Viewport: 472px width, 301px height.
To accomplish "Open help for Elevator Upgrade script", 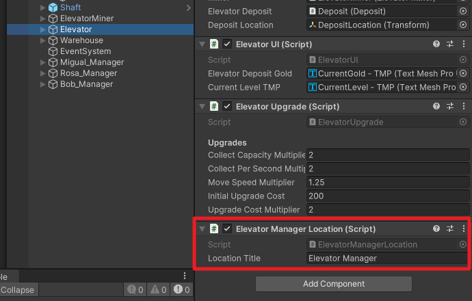I will [x=436, y=106].
